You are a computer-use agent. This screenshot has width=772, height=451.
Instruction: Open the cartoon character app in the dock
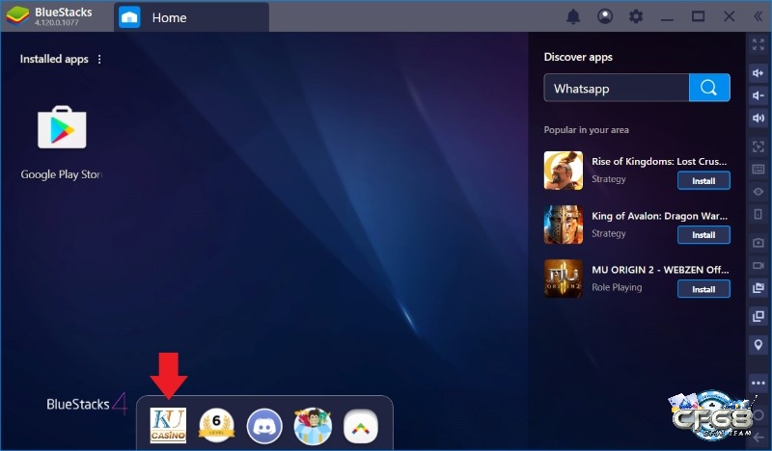point(313,426)
